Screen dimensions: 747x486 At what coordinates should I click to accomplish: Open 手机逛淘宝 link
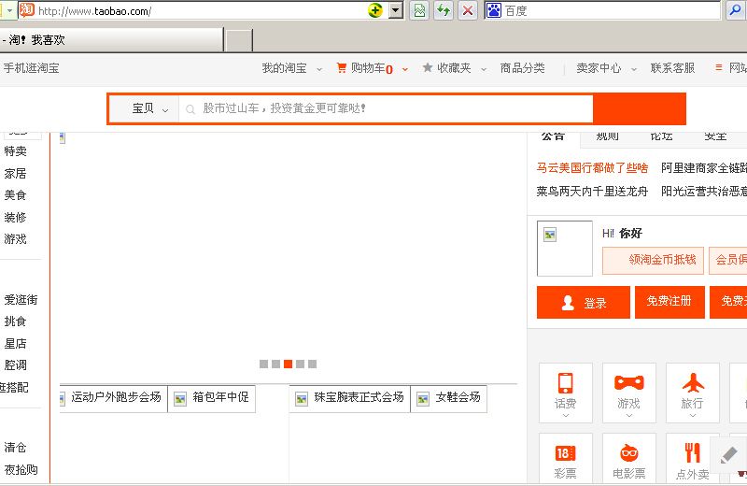pyautogui.click(x=32, y=68)
